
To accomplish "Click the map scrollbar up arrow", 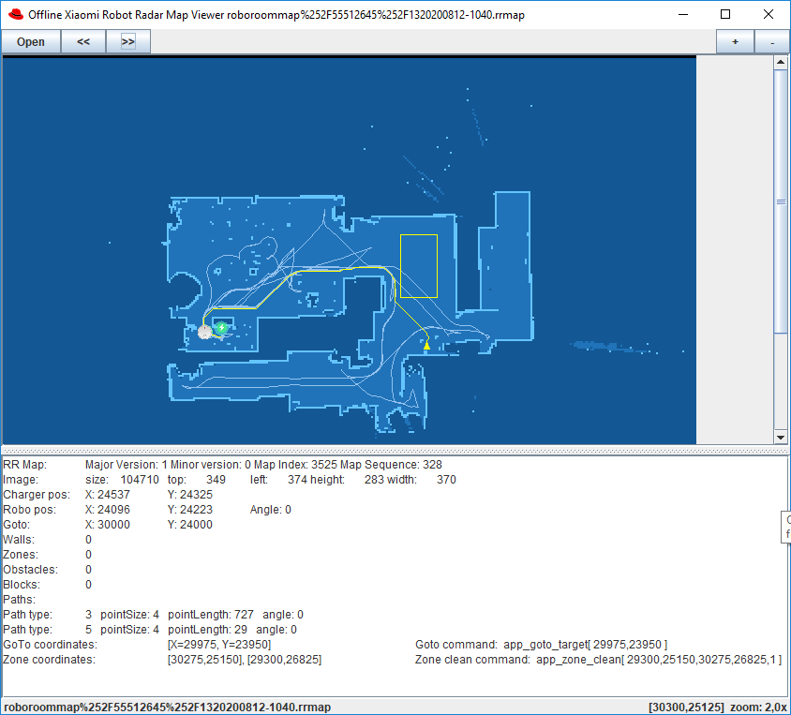I will coord(780,63).
